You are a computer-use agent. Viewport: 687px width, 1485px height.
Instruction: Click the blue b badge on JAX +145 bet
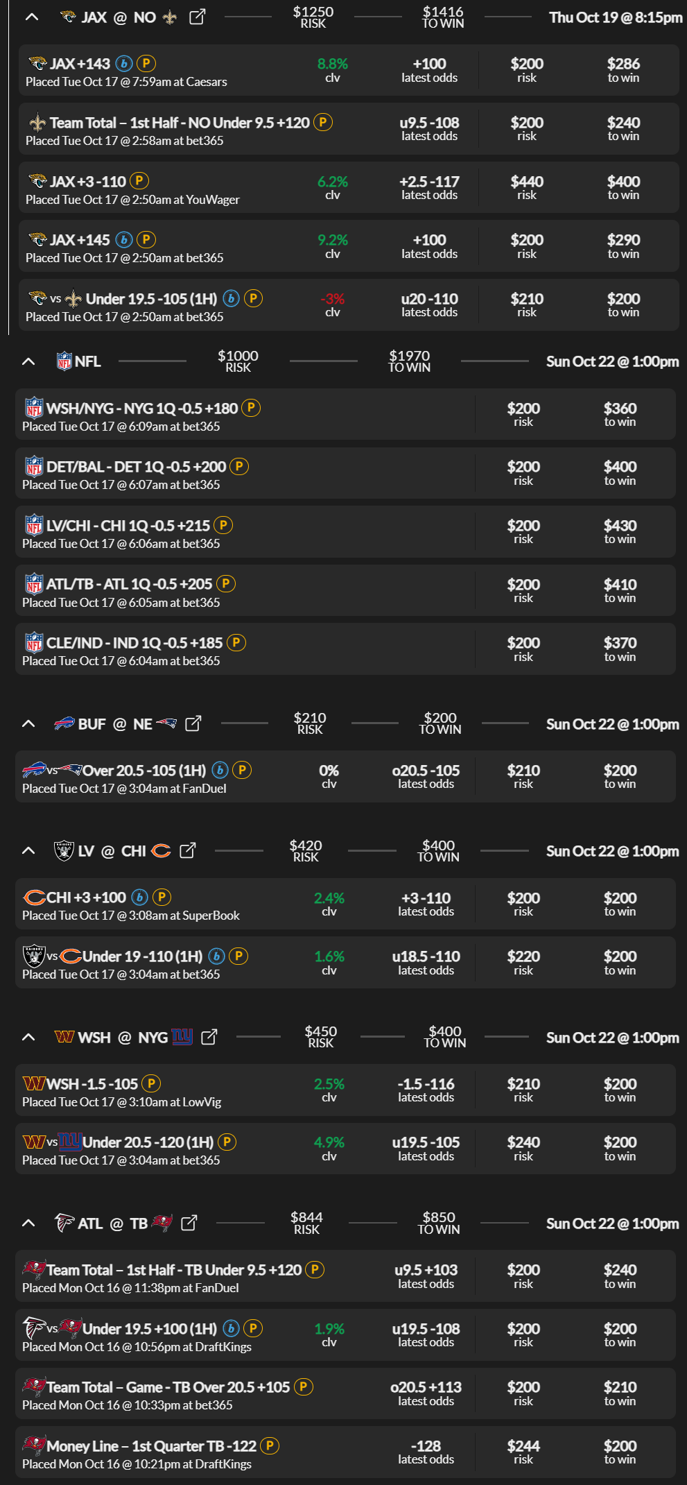tap(123, 239)
